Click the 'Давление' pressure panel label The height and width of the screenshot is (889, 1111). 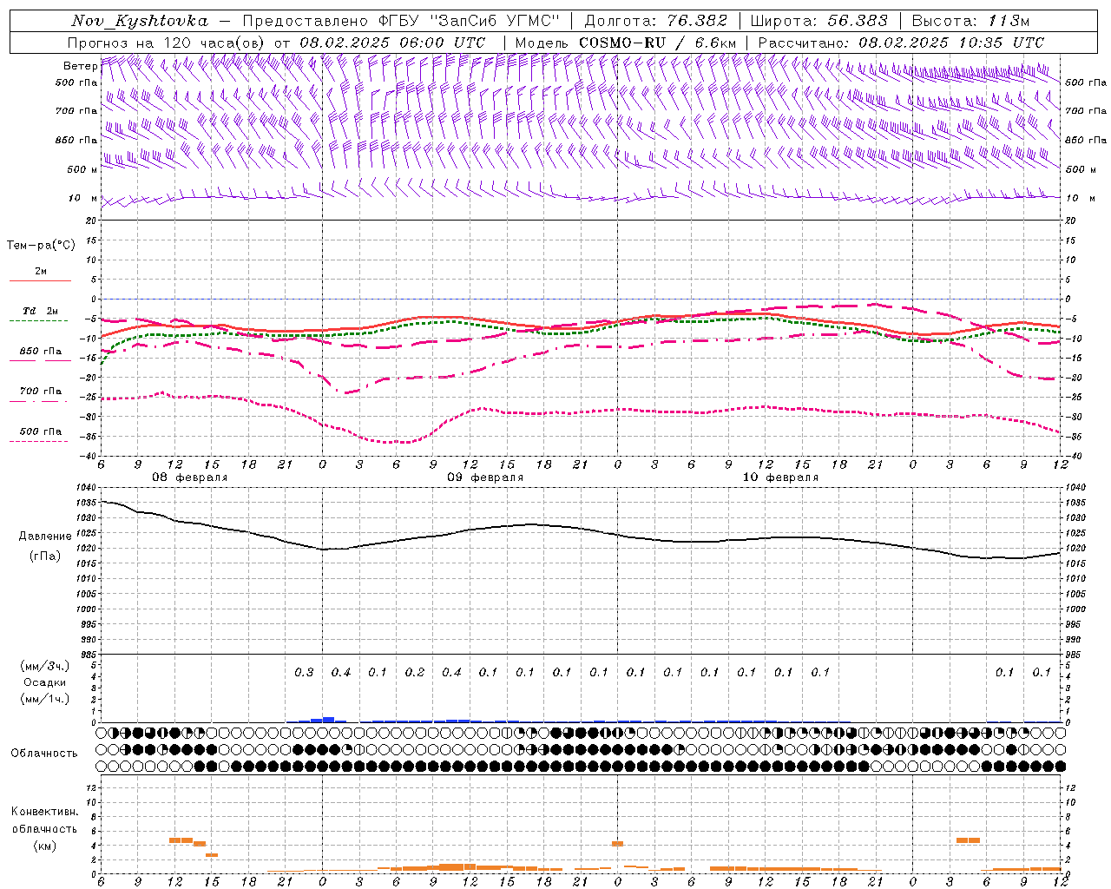(45, 536)
